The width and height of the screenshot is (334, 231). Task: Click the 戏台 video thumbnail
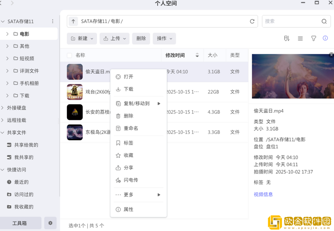click(x=74, y=92)
